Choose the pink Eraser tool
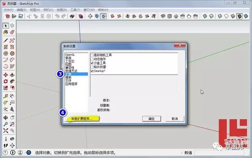252x158 pixels. [x=12, y=32]
